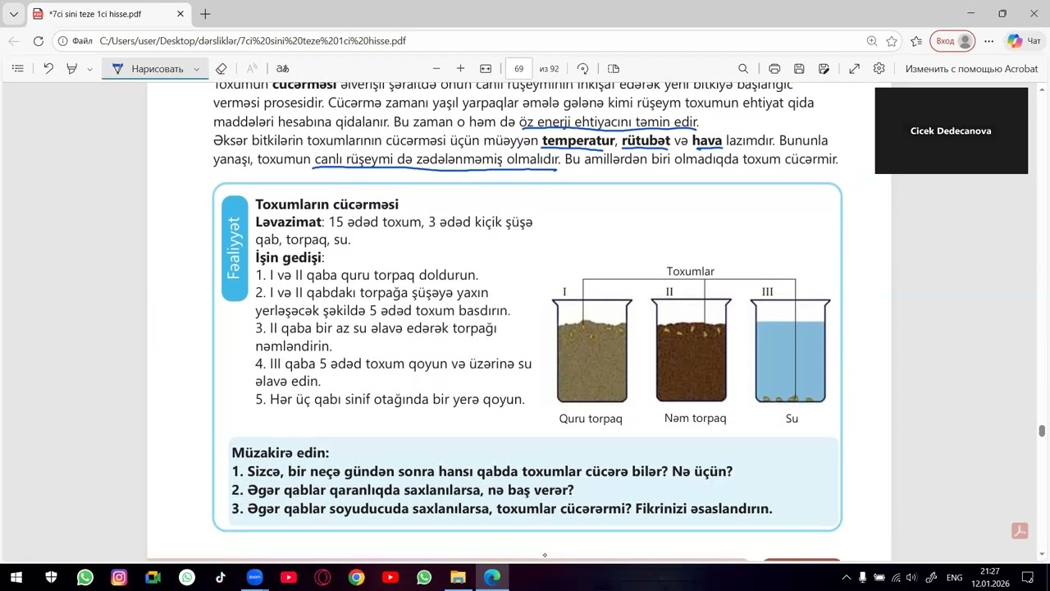This screenshot has height=591, width=1050.
Task: Click the 'Quru torpaq' beaker label
Action: [x=591, y=419]
